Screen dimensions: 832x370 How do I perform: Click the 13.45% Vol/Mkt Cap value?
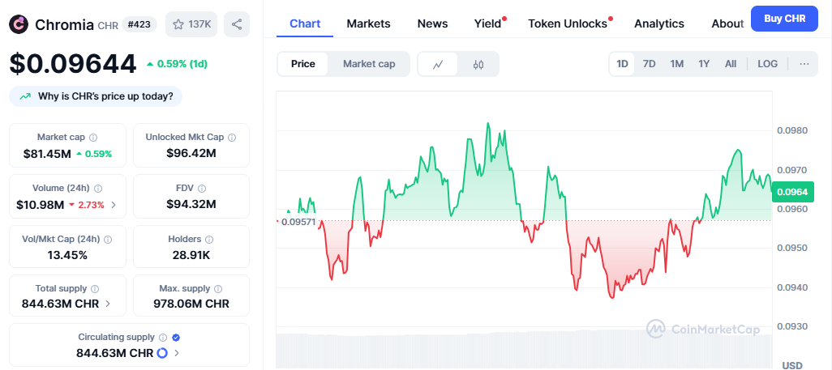[x=67, y=256]
